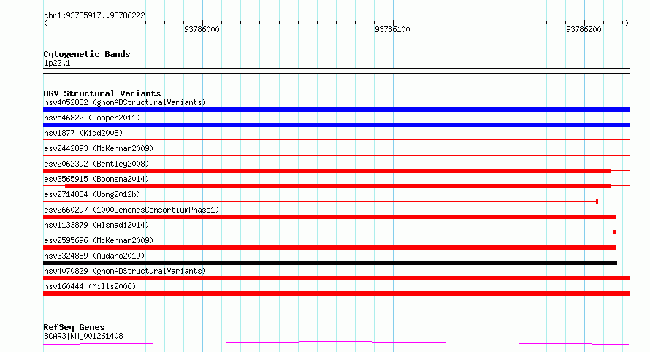Viewport: 650px width, 352px height.
Task: Click the right arrow of the ruler
Action: pos(627,23)
